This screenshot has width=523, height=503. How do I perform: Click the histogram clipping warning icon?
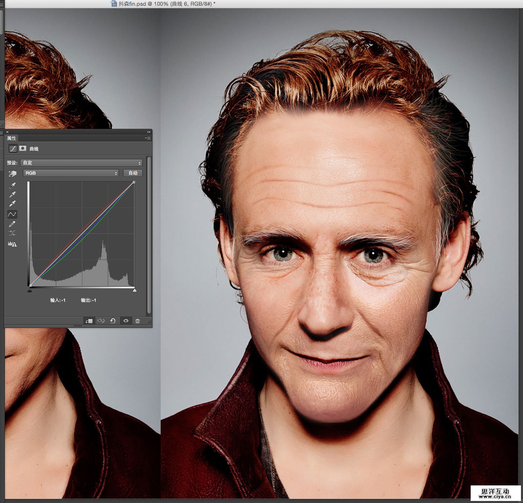point(12,244)
